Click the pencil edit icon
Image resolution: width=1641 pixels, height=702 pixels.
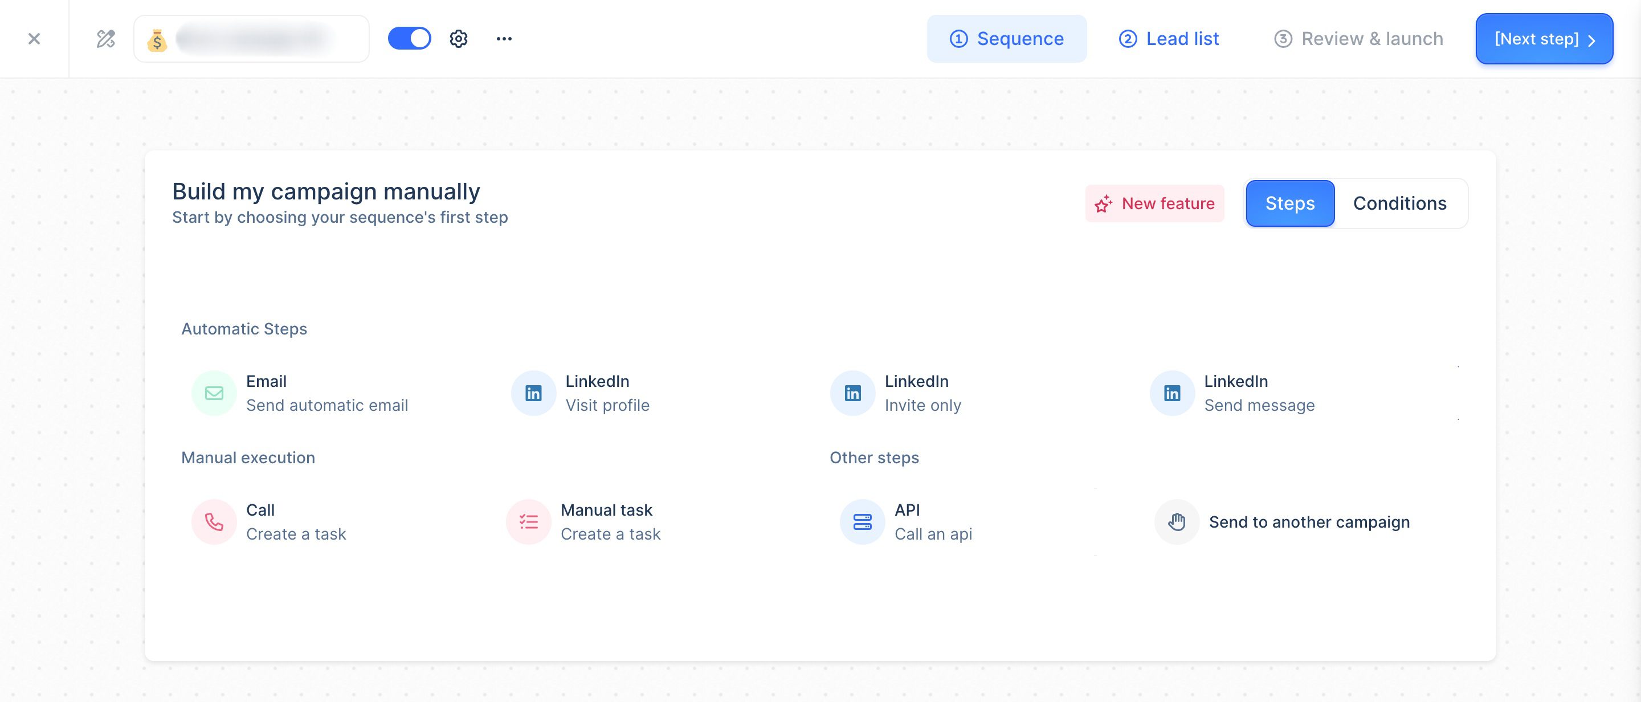(x=104, y=39)
